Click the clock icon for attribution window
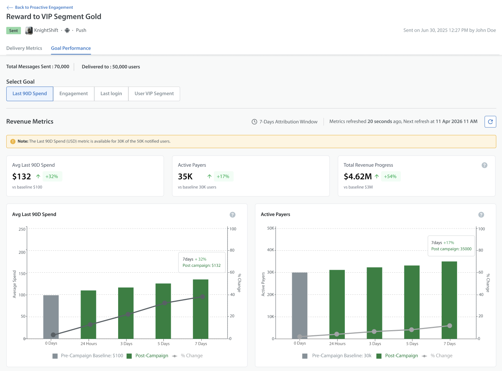Image resolution: width=502 pixels, height=371 pixels. [x=254, y=121]
